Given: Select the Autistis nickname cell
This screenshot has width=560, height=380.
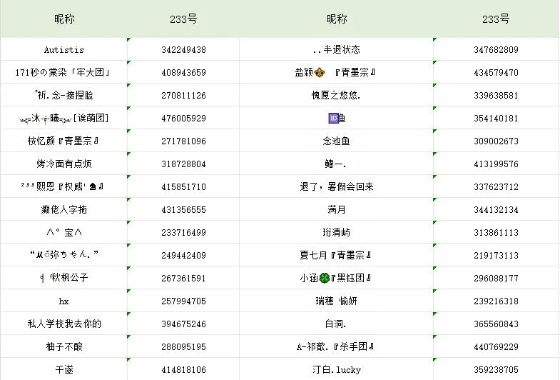Looking at the screenshot, I should (x=64, y=50).
